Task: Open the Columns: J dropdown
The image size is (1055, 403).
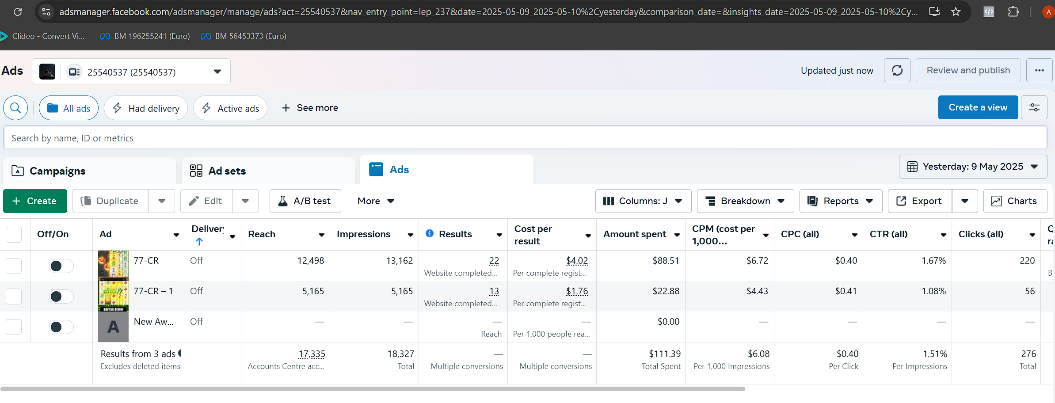Action: click(x=643, y=201)
